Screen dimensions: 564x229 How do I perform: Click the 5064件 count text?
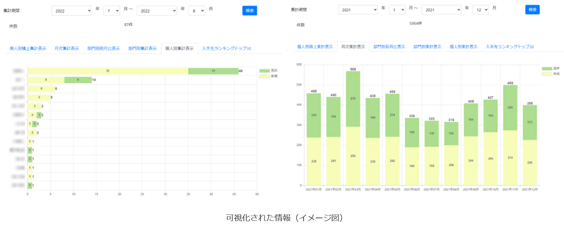pyautogui.click(x=415, y=23)
